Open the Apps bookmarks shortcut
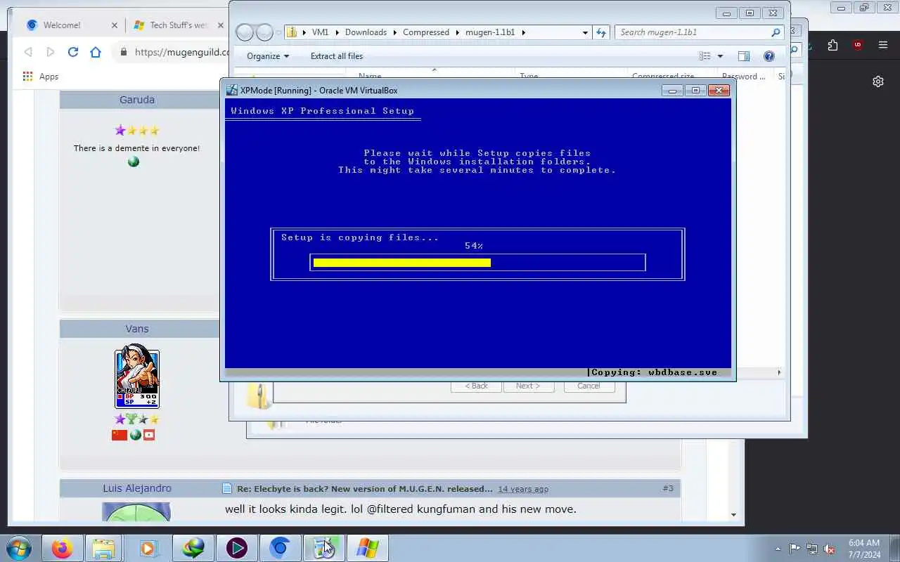This screenshot has height=562, width=900. pos(41,77)
